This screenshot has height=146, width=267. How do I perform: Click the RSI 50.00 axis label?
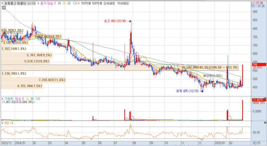256,133
